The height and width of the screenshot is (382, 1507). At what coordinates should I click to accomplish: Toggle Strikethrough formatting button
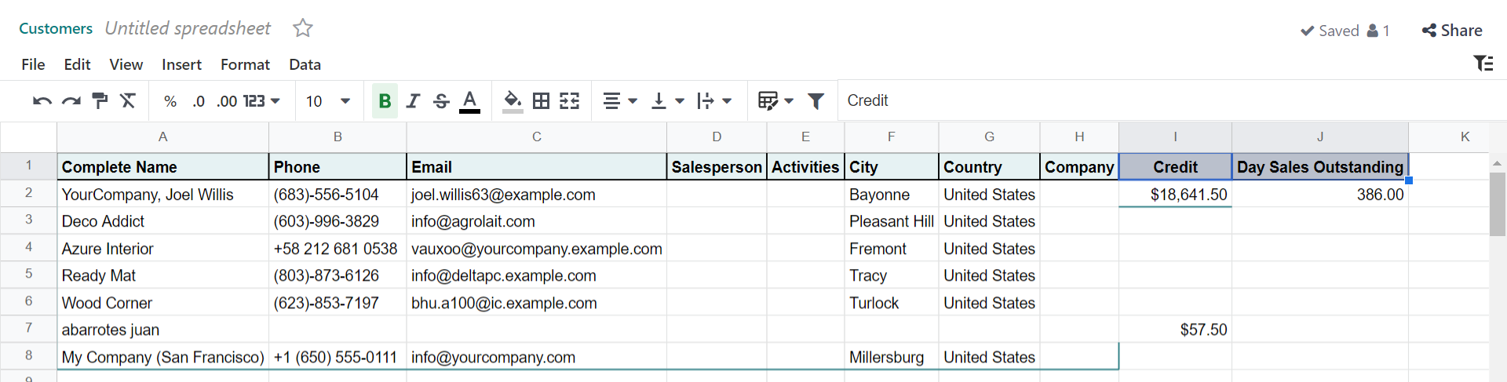(441, 100)
